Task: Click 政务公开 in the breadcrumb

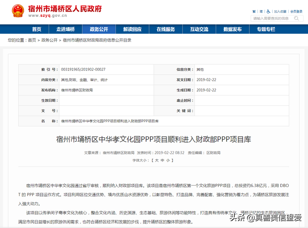Action: click(x=49, y=40)
